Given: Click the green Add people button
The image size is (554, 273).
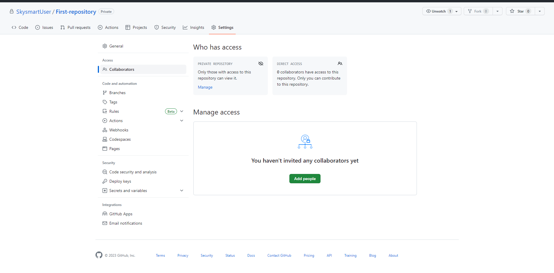Looking at the screenshot, I should 305,179.
